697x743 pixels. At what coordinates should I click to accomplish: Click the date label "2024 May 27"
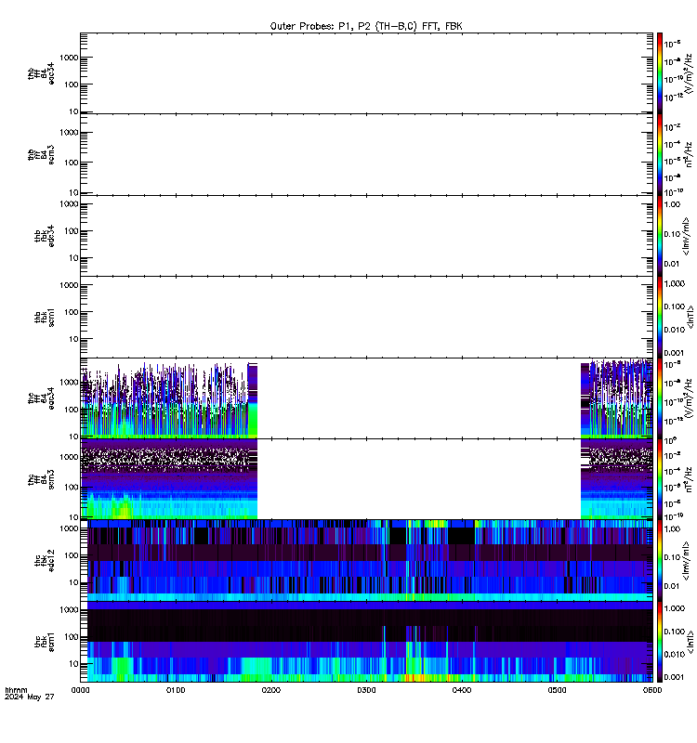pyautogui.click(x=30, y=697)
